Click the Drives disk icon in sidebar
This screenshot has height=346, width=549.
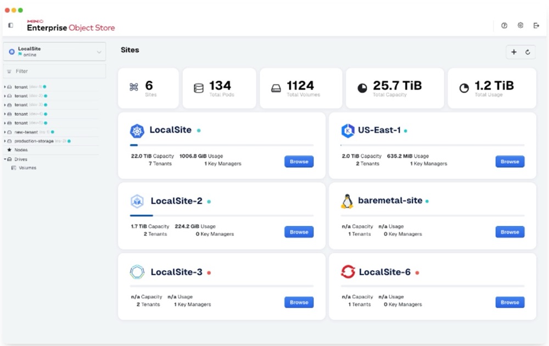[x=9, y=159]
